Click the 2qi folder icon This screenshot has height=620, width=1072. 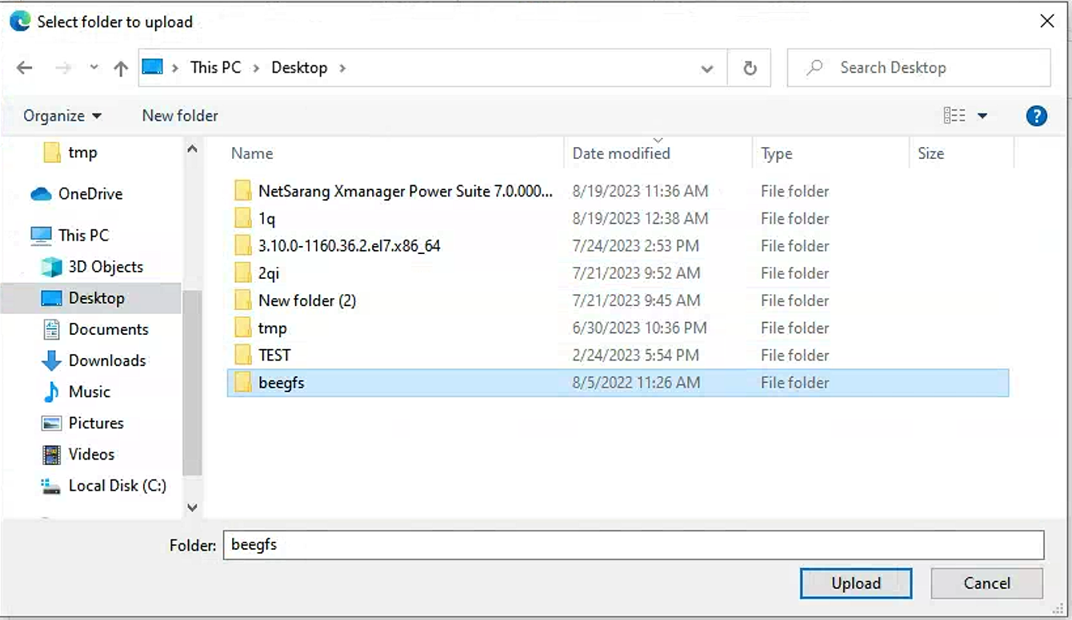pyautogui.click(x=243, y=273)
